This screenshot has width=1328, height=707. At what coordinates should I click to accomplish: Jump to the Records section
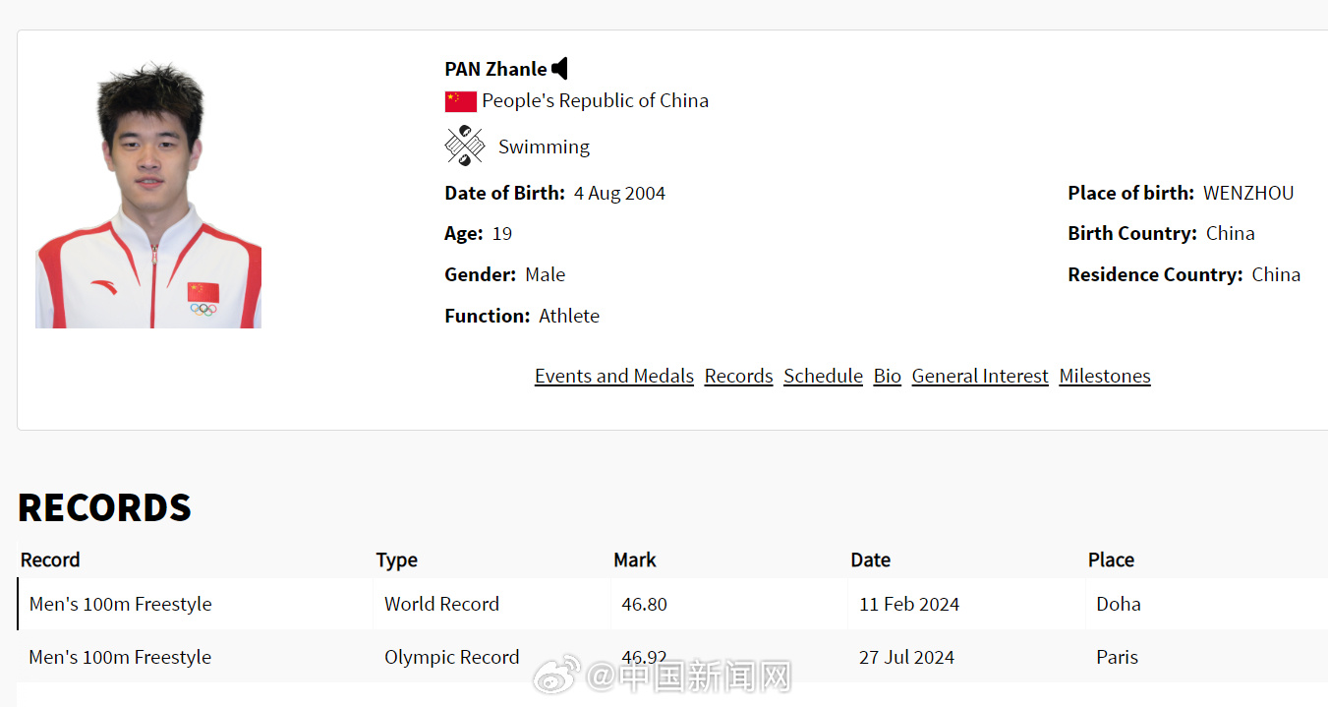tap(738, 376)
